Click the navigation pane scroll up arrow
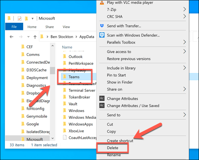This screenshot has width=199, height=160. [53, 46]
